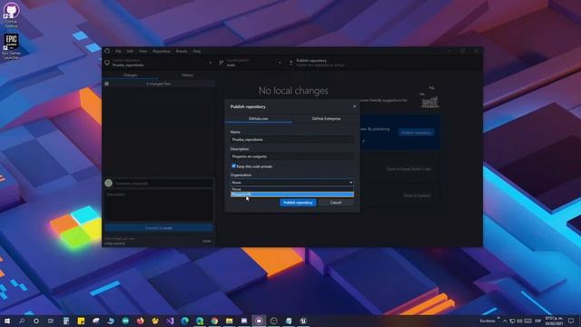Click the Commit to main button
Image resolution: width=581 pixels, height=327 pixels.
click(x=159, y=228)
